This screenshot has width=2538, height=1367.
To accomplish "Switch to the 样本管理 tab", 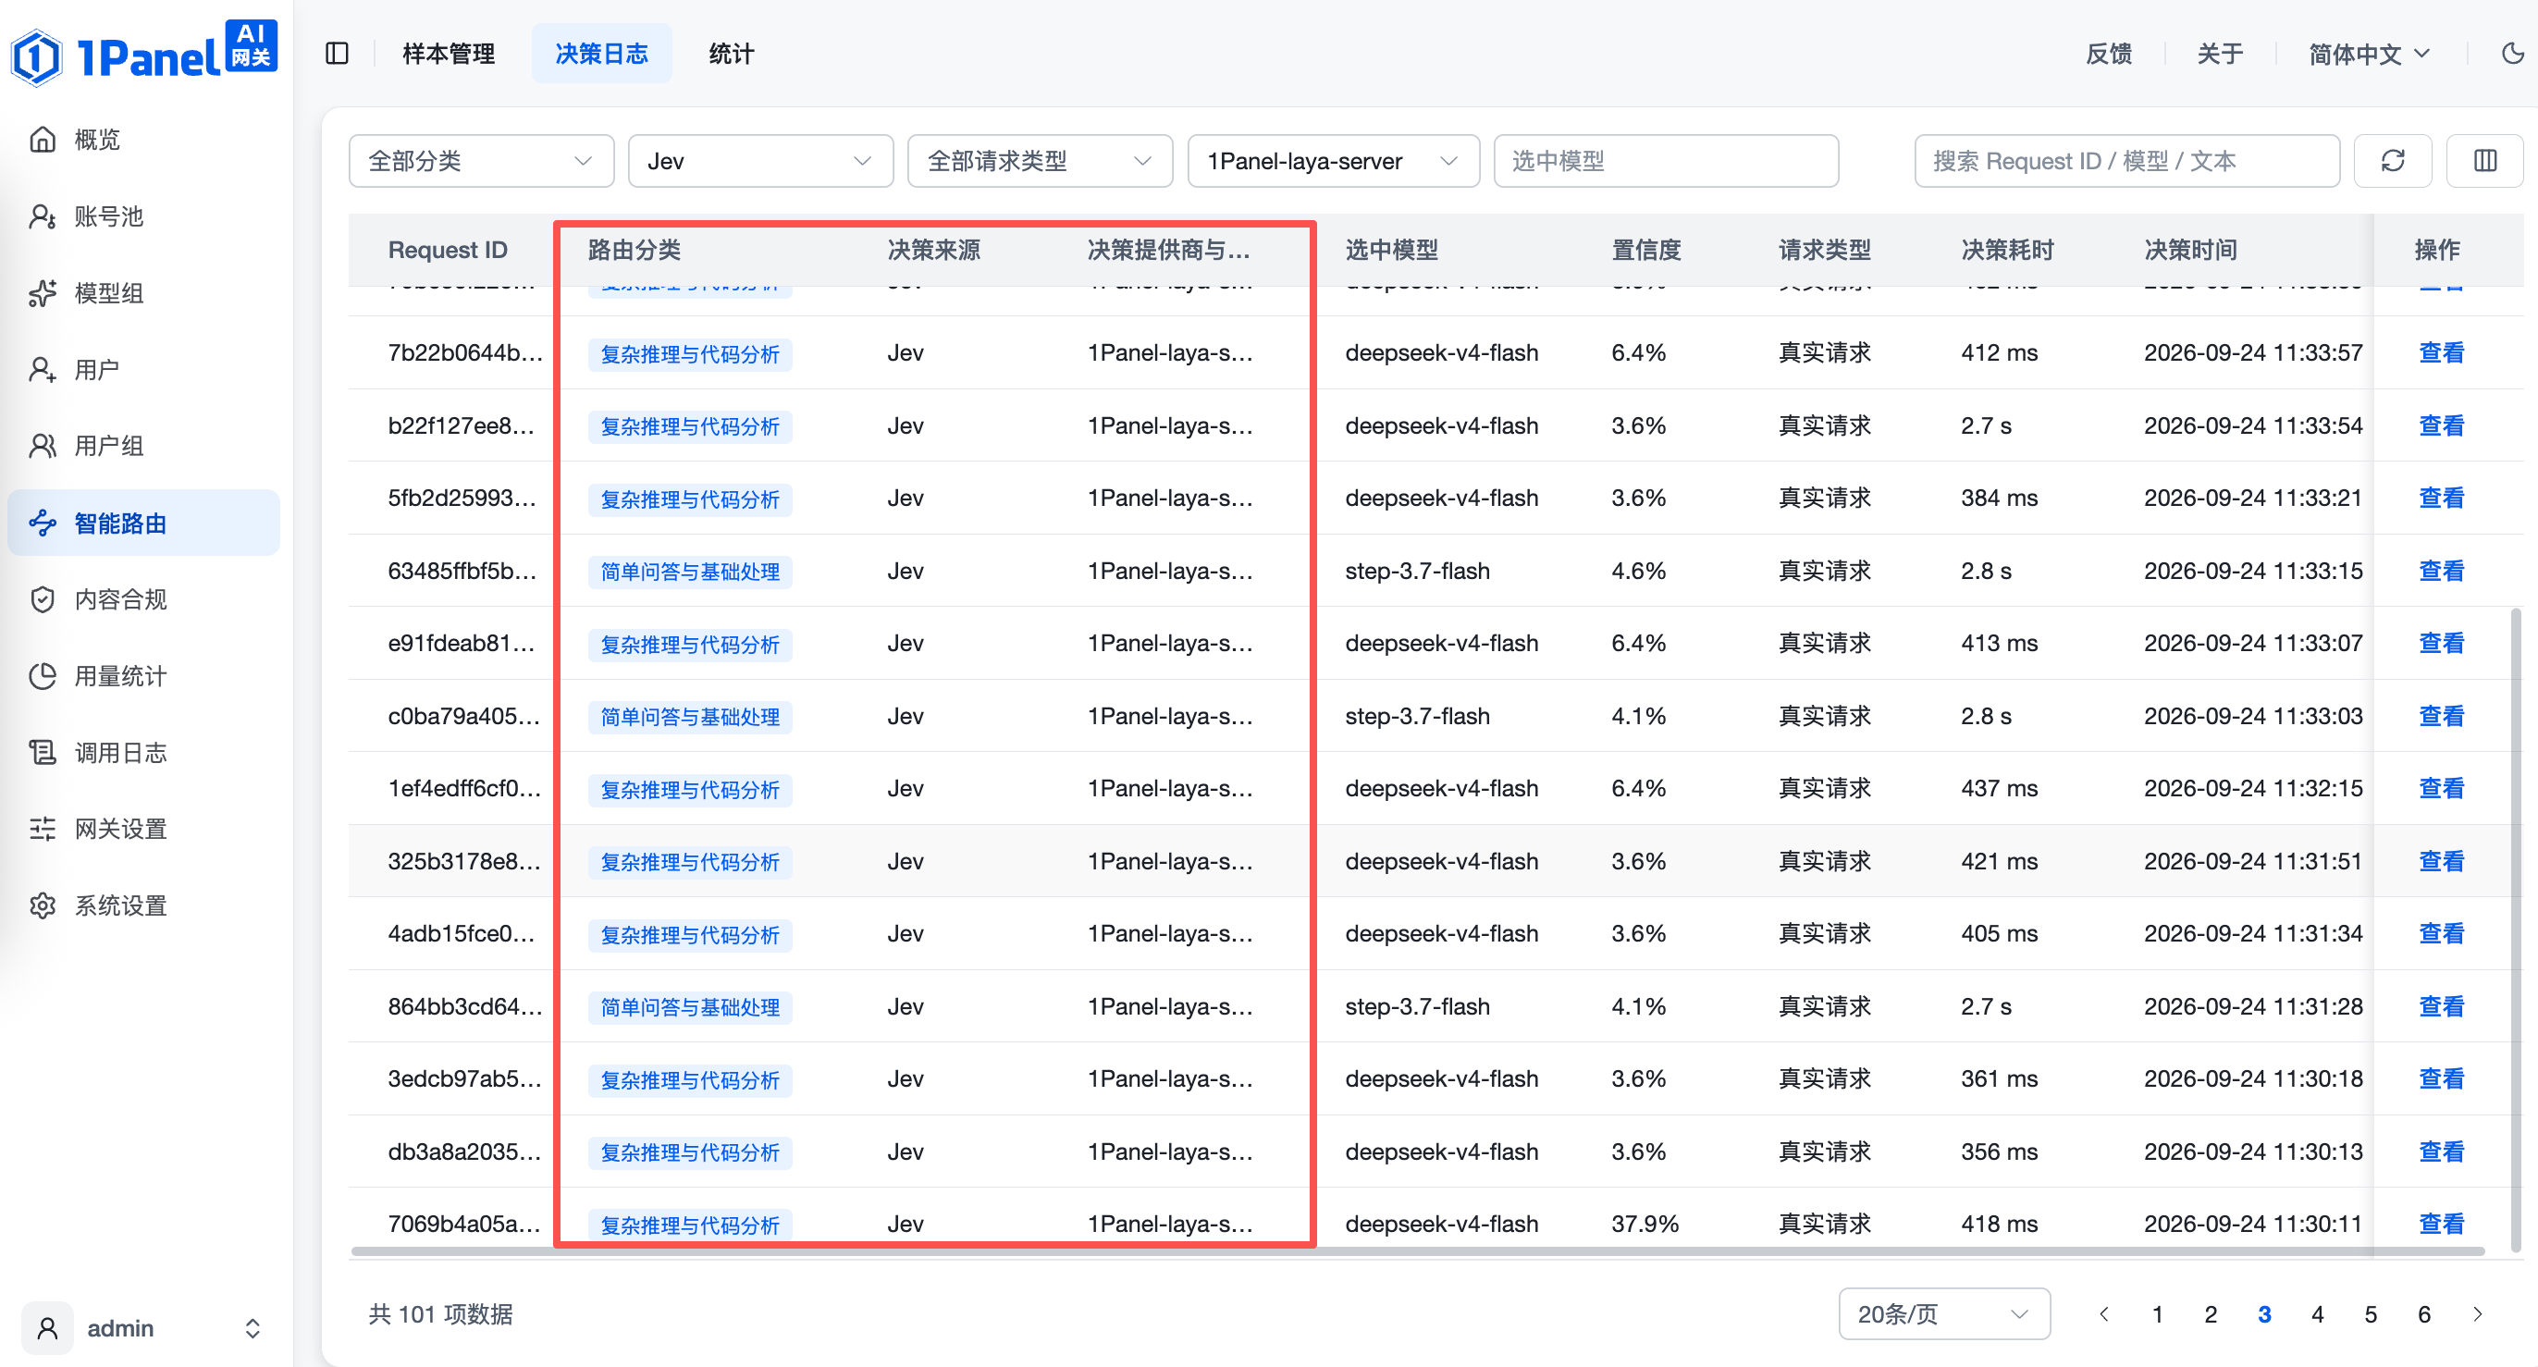I will tap(449, 54).
